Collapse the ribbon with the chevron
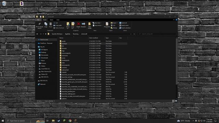The height and width of the screenshot is (123, 219). coord(174,20)
